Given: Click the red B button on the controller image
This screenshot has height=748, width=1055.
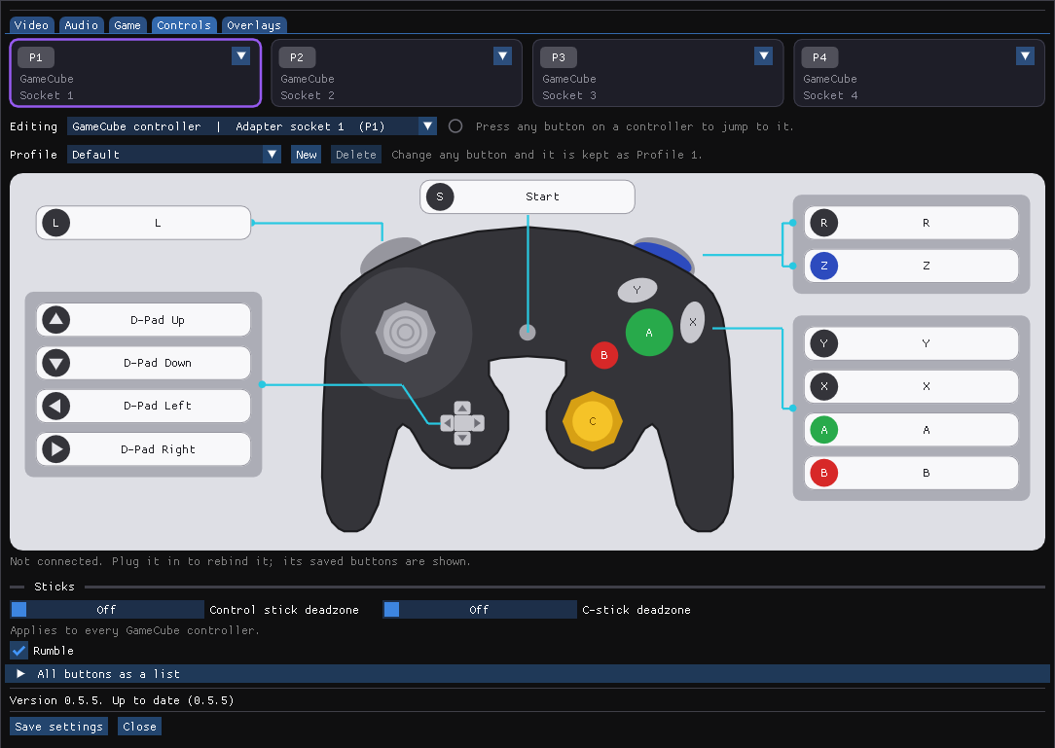Looking at the screenshot, I should tap(604, 355).
